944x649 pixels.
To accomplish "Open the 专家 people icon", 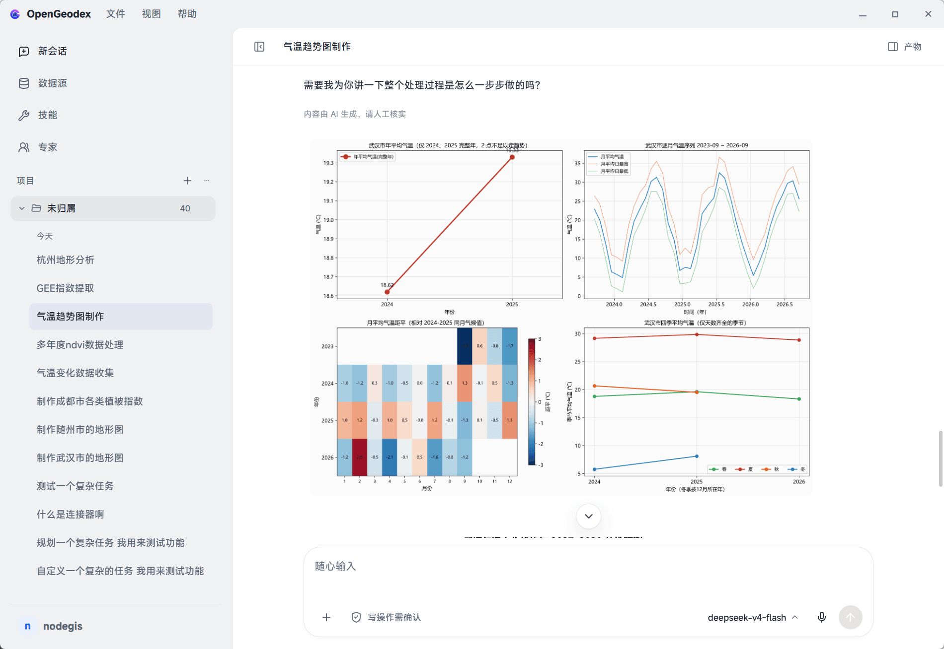I will point(24,147).
